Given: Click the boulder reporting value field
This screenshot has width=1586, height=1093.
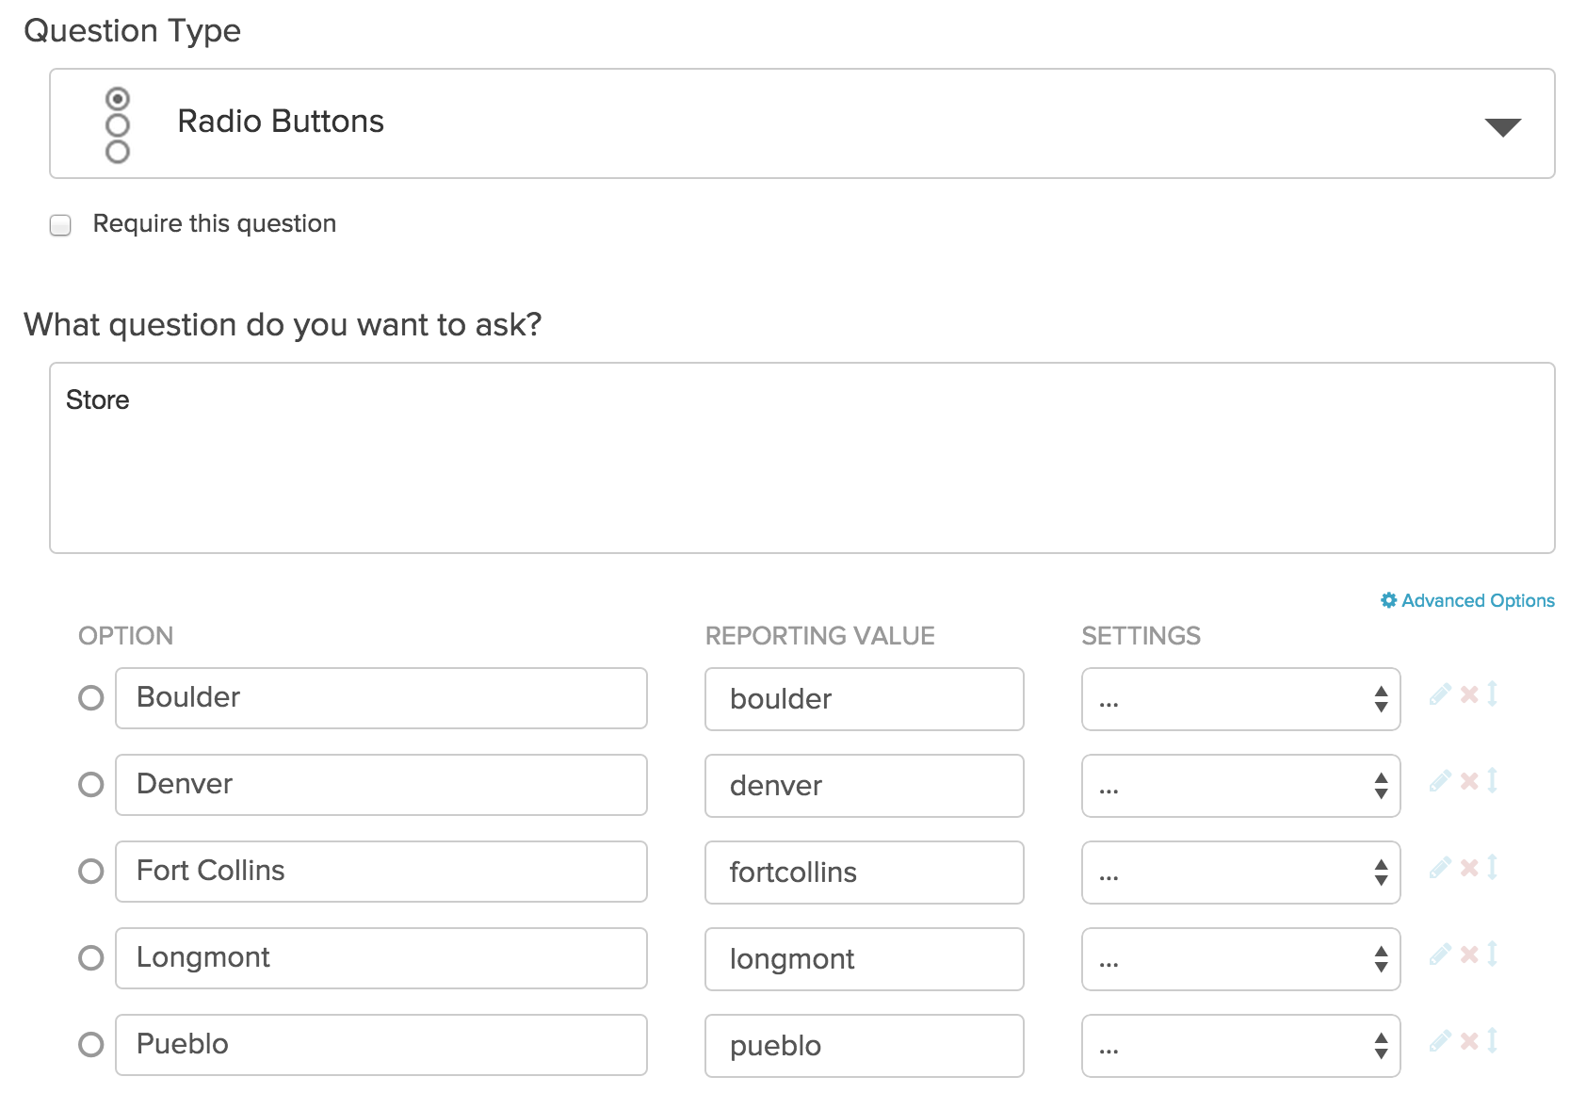Looking at the screenshot, I should click(x=864, y=699).
